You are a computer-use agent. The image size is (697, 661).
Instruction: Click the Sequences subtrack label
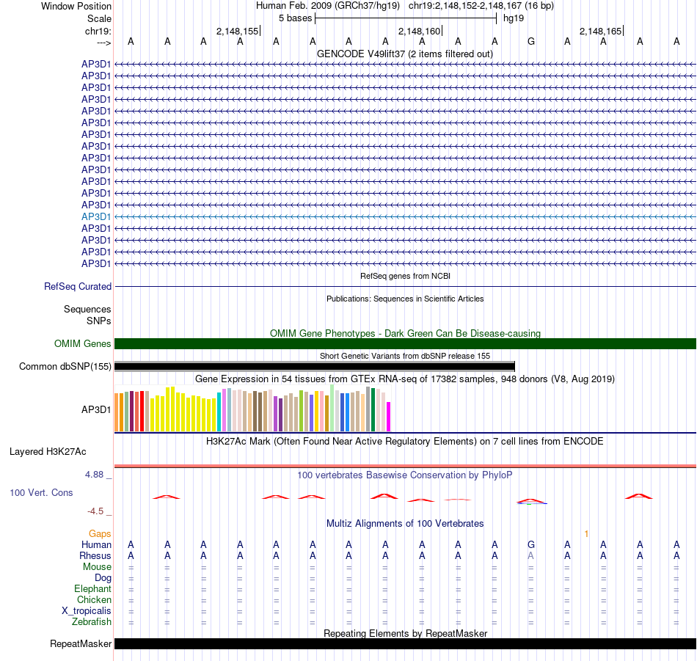[x=87, y=309]
